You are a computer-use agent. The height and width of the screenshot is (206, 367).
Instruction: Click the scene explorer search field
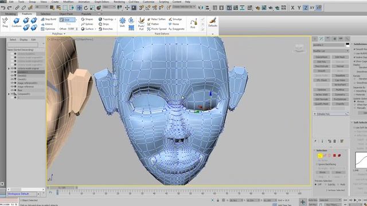(x=22, y=45)
